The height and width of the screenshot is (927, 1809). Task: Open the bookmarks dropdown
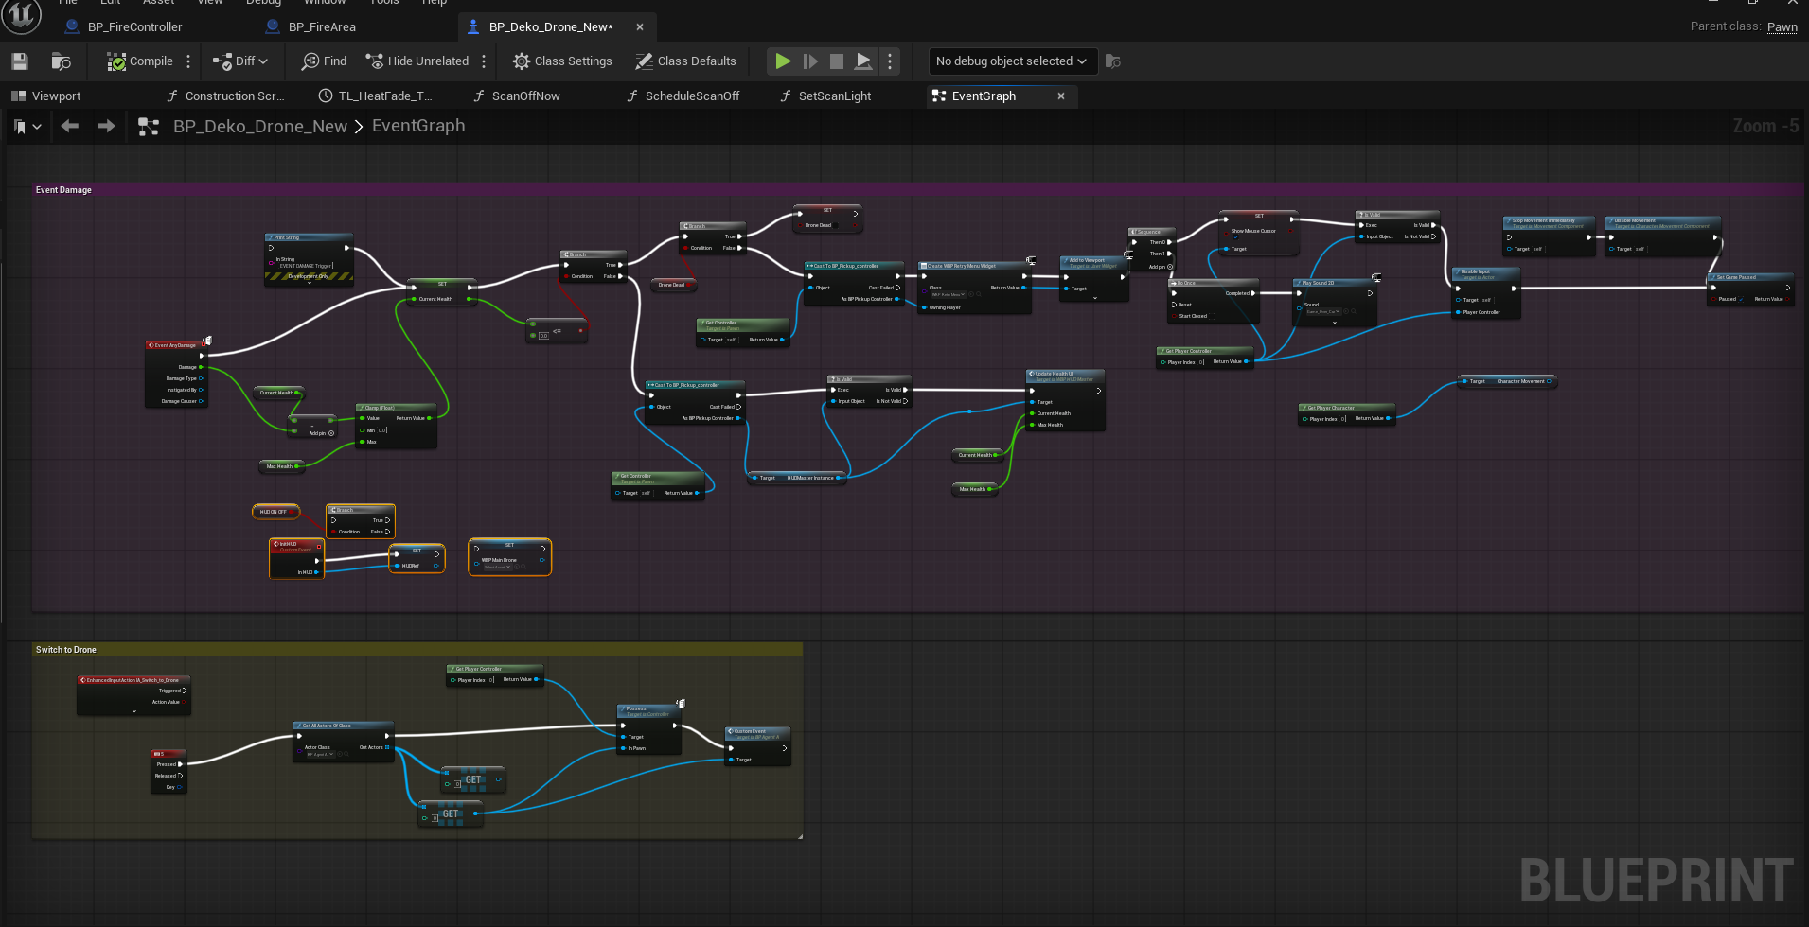(x=27, y=126)
